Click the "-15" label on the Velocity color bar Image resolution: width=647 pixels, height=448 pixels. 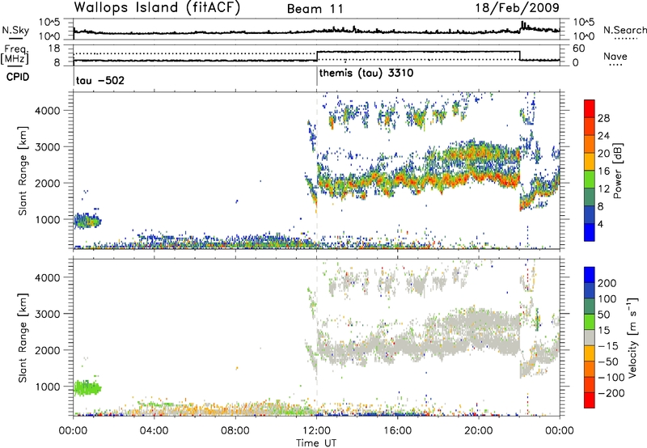click(608, 345)
